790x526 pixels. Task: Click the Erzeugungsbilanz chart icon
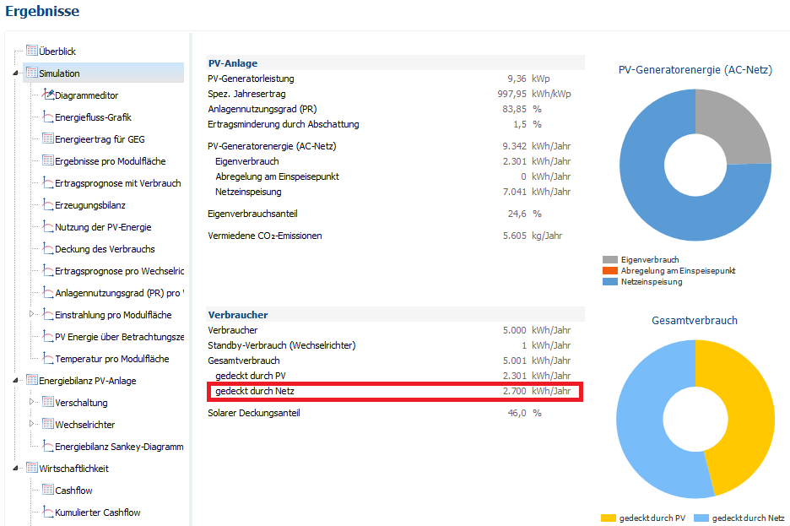tap(48, 205)
